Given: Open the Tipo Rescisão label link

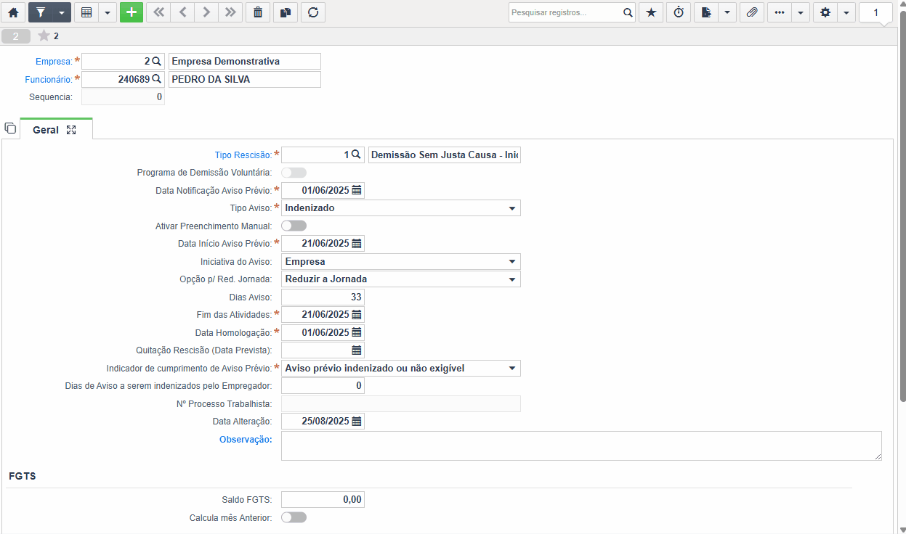Looking at the screenshot, I should point(243,155).
